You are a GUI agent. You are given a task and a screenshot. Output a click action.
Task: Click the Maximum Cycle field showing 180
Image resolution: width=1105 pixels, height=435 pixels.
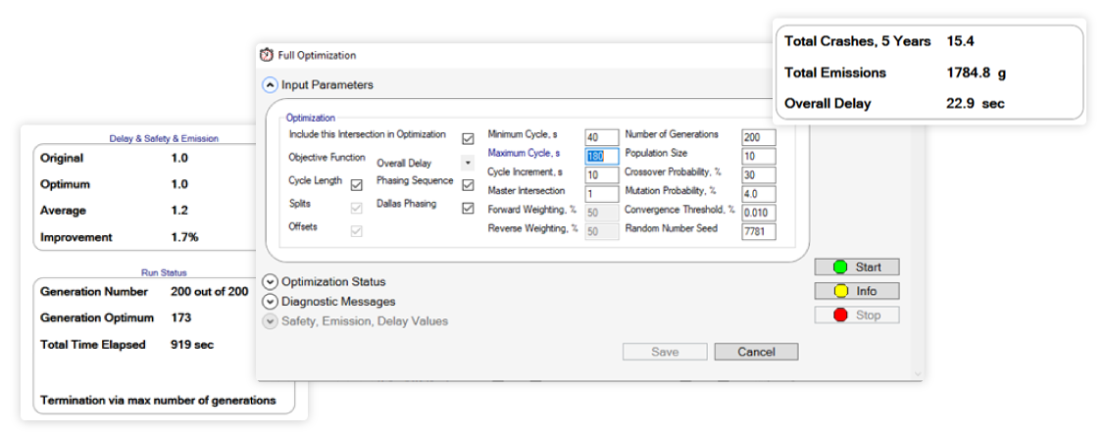pyautogui.click(x=602, y=156)
